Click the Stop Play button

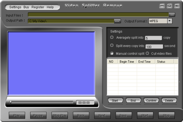click(x=60, y=115)
